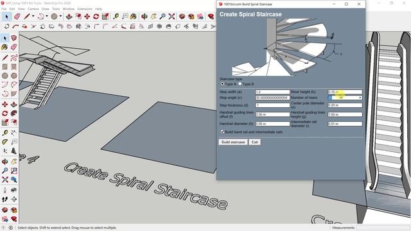Open Extension Warehouse red gem icon

click(x=211, y=17)
